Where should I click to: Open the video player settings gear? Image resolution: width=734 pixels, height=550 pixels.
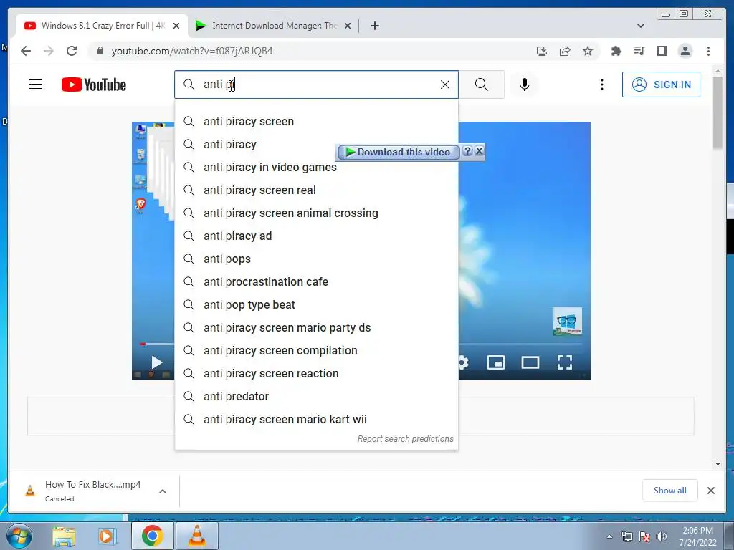[464, 362]
